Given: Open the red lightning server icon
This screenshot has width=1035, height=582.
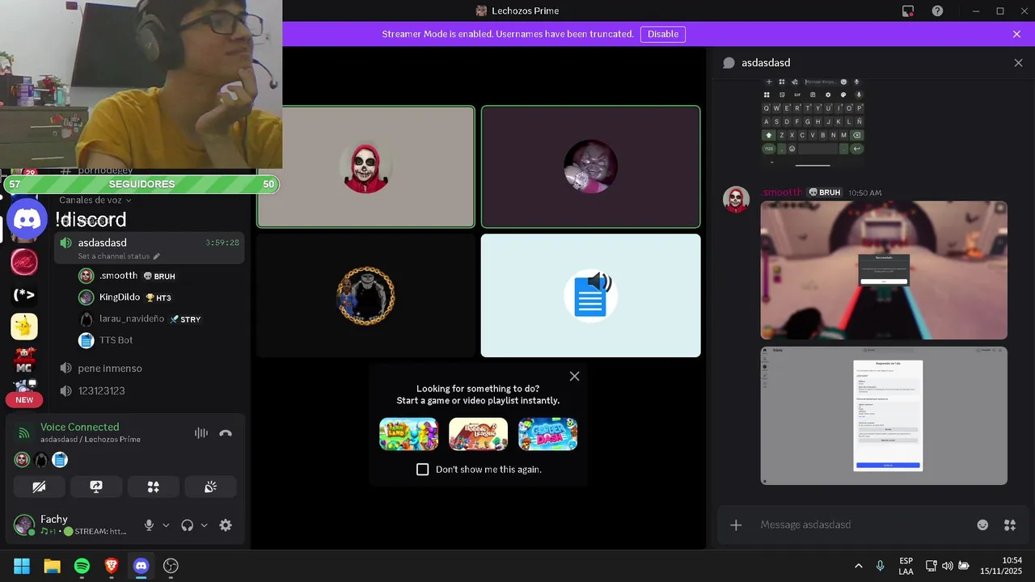Looking at the screenshot, I should (24, 261).
